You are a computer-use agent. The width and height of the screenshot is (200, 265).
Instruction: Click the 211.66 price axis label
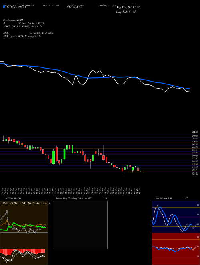(196, 167)
